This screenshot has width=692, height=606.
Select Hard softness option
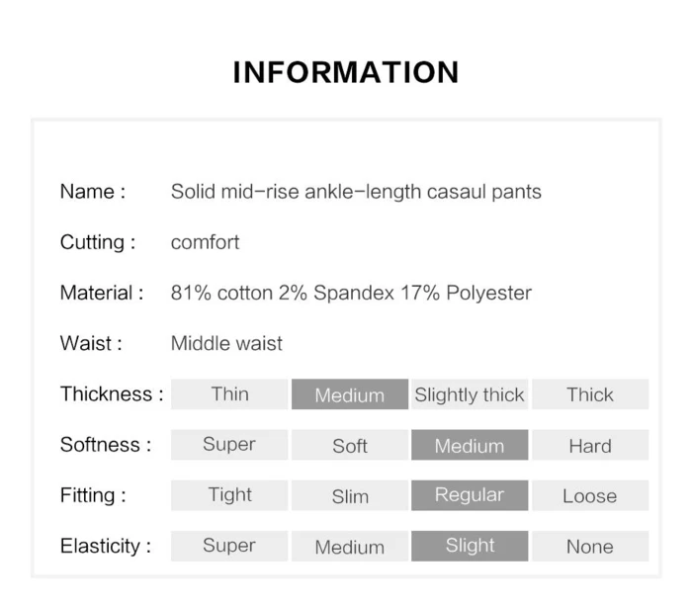[590, 445]
